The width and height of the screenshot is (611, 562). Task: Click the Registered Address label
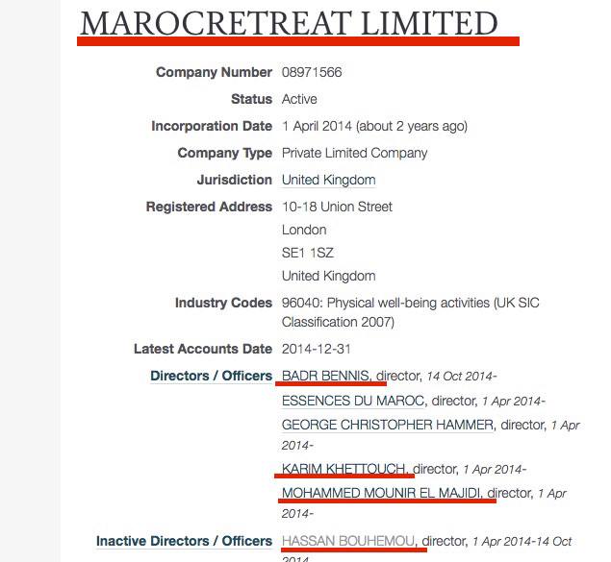(x=209, y=207)
